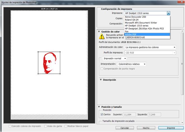
Task: Pick Microsoft XPS Document Writer printer
Action: 141,23
